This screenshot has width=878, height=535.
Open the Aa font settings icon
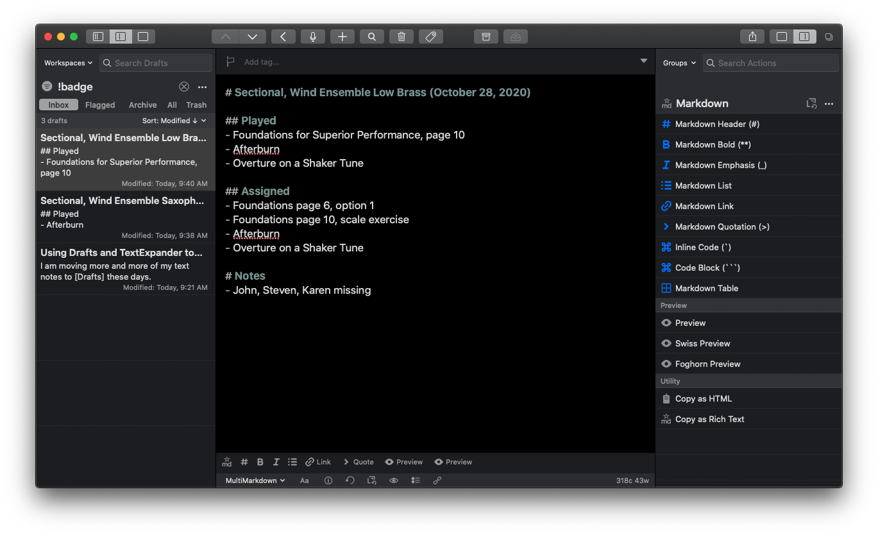tap(305, 480)
